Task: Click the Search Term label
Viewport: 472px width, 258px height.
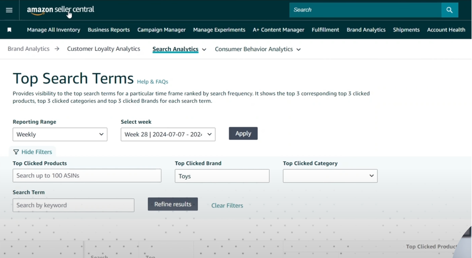Action: click(x=28, y=192)
